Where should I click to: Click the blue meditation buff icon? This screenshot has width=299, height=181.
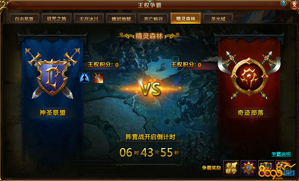point(85,78)
